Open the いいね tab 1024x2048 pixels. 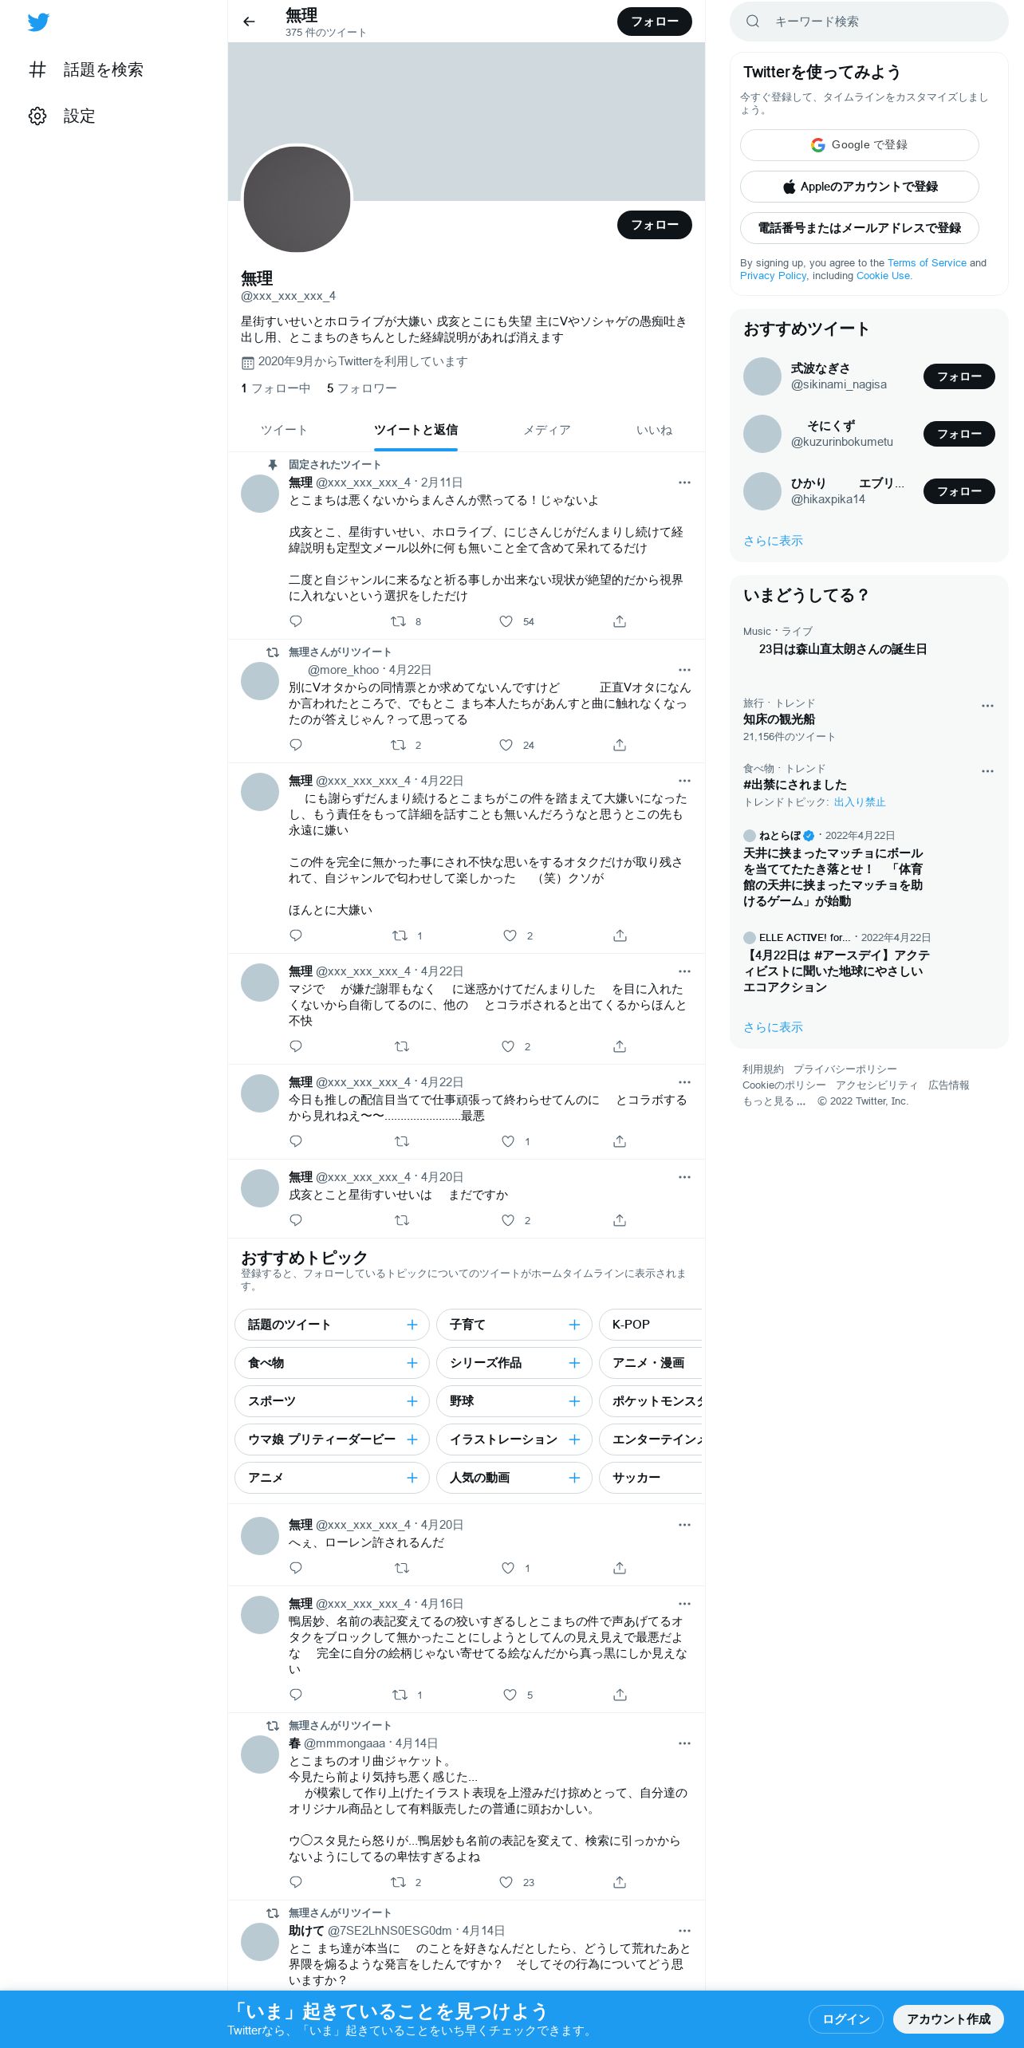click(654, 431)
